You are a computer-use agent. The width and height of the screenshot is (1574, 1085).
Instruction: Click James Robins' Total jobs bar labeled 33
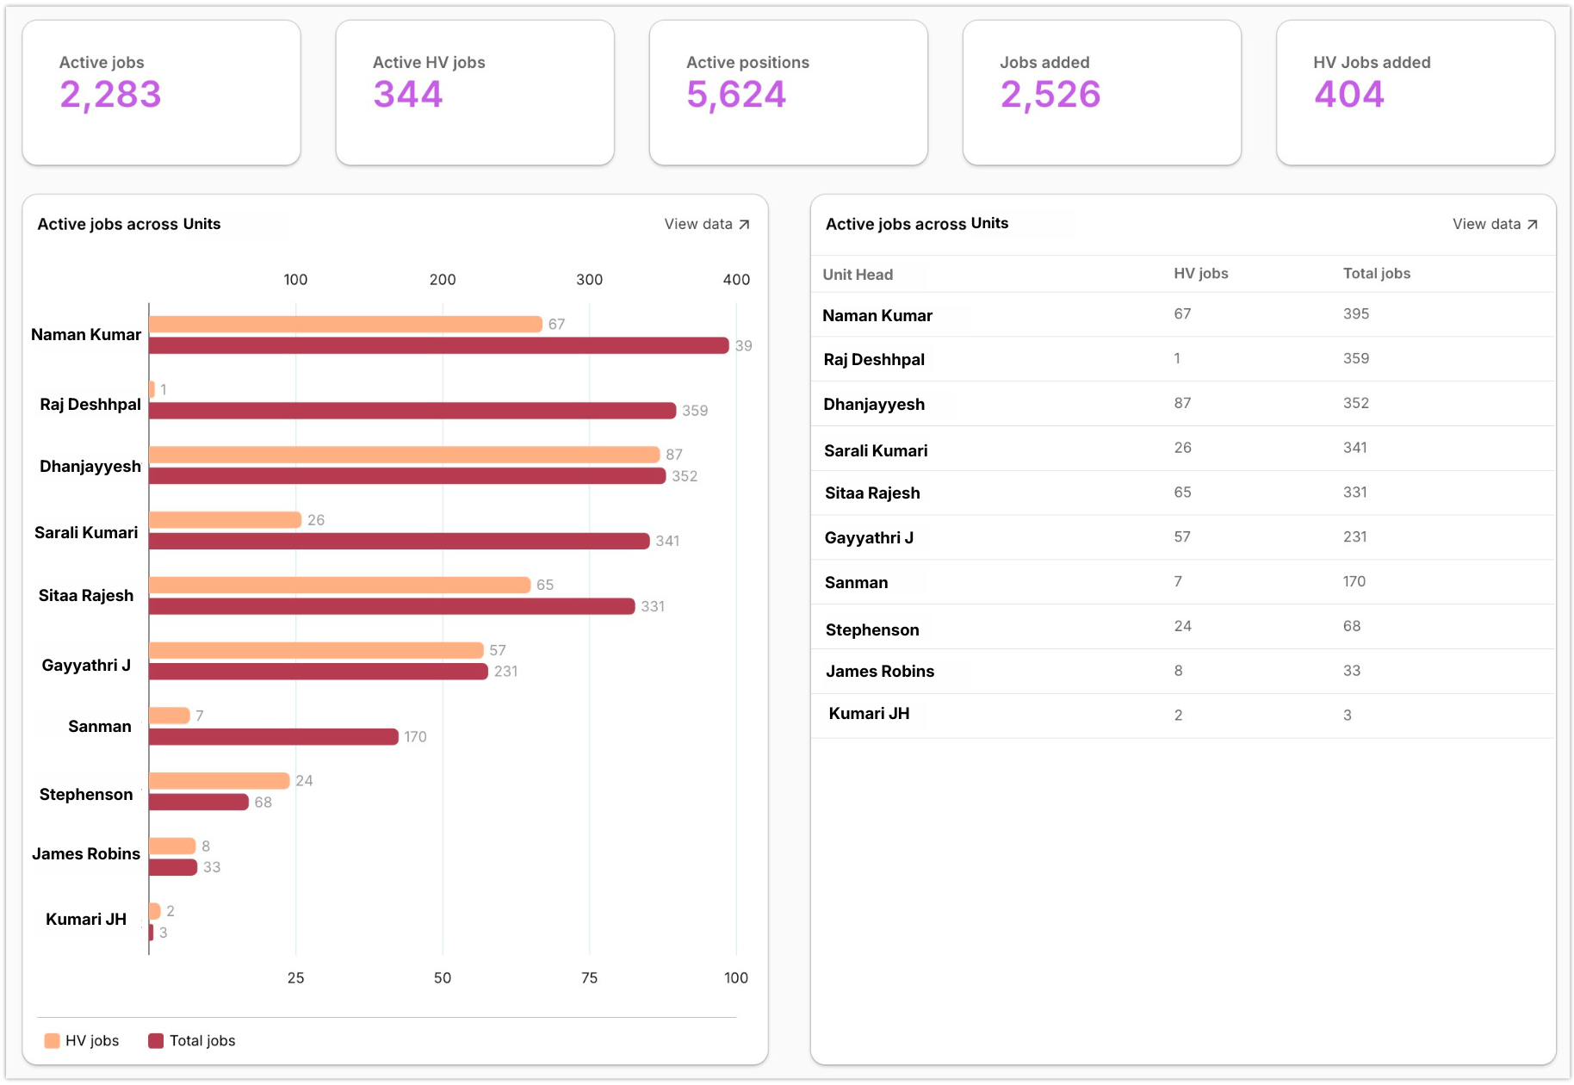click(x=173, y=867)
